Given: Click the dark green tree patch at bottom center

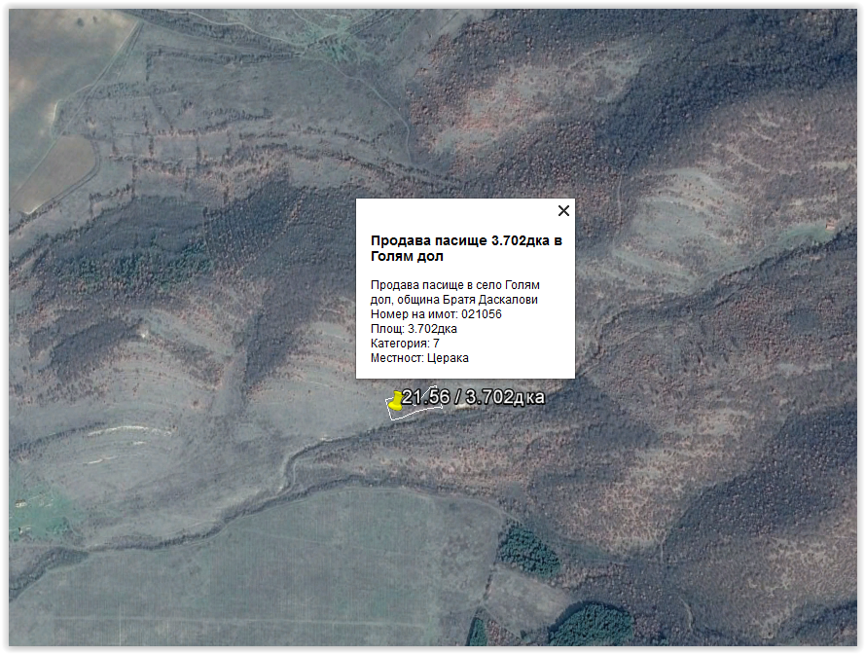Looking at the screenshot, I should point(528,551).
